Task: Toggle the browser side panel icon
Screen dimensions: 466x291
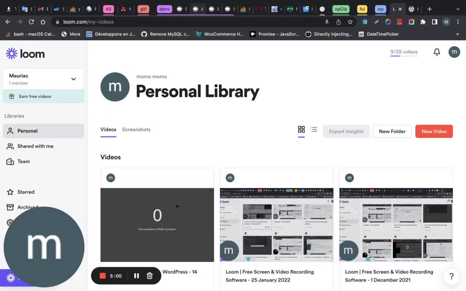Action: [434, 22]
